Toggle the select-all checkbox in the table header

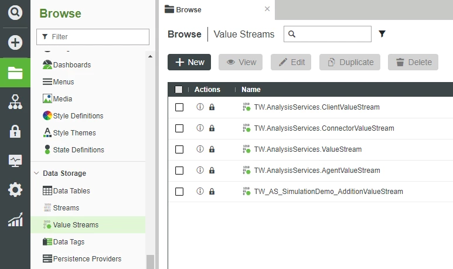179,90
